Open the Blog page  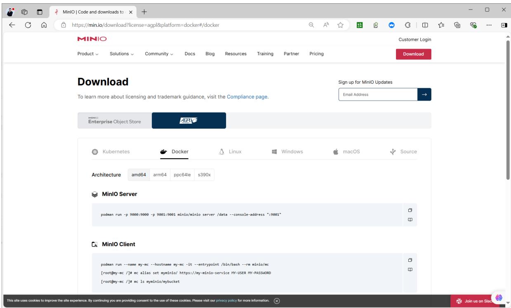[210, 54]
